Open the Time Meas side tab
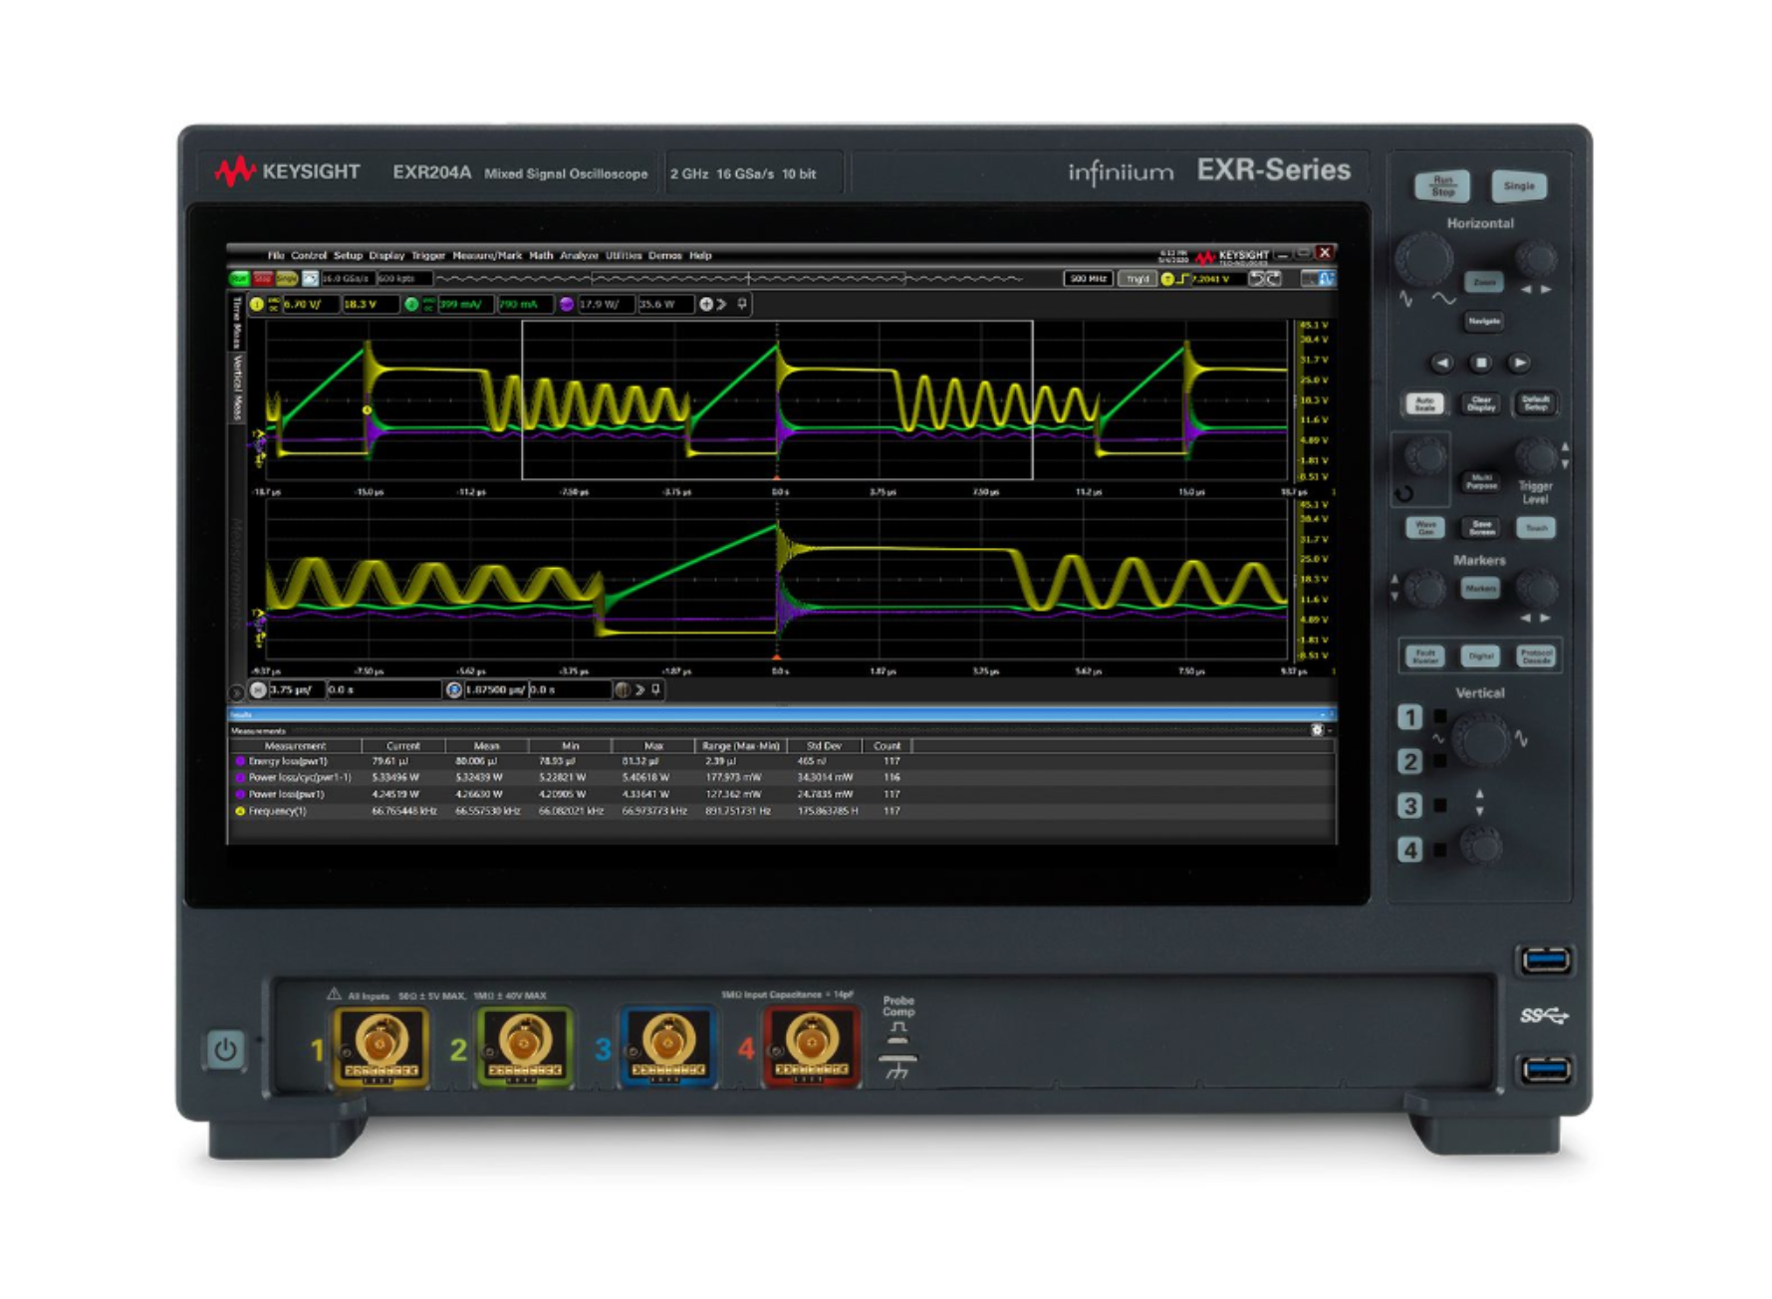This screenshot has width=1772, height=1299. (238, 321)
